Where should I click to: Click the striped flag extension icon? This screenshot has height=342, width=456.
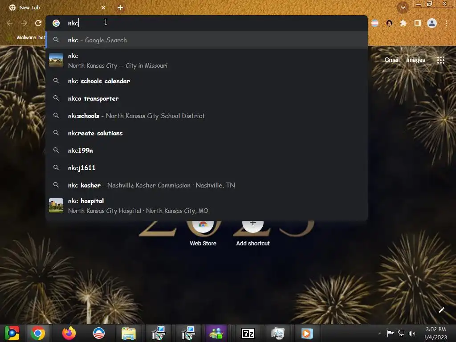point(375,23)
